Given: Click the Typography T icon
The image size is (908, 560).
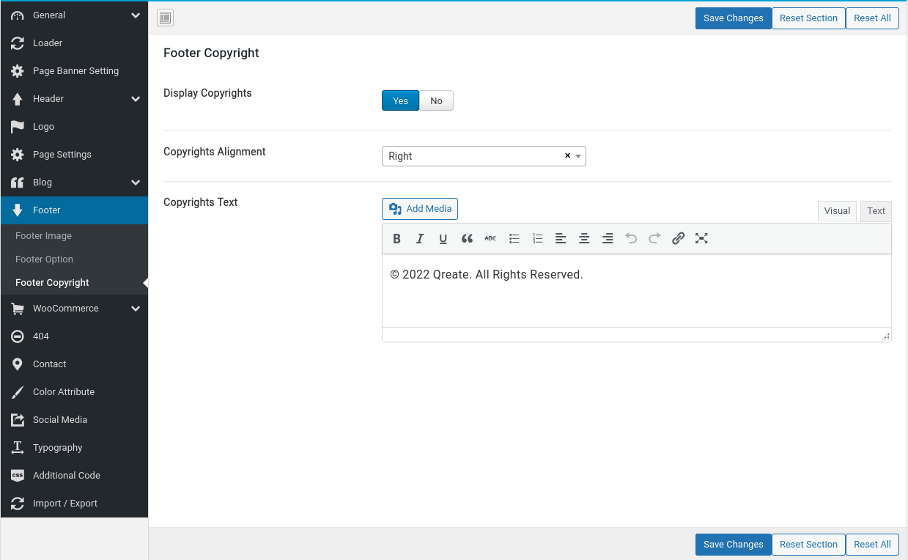Looking at the screenshot, I should tap(18, 448).
